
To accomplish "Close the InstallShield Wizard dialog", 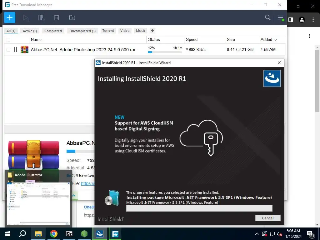I will pos(279,63).
